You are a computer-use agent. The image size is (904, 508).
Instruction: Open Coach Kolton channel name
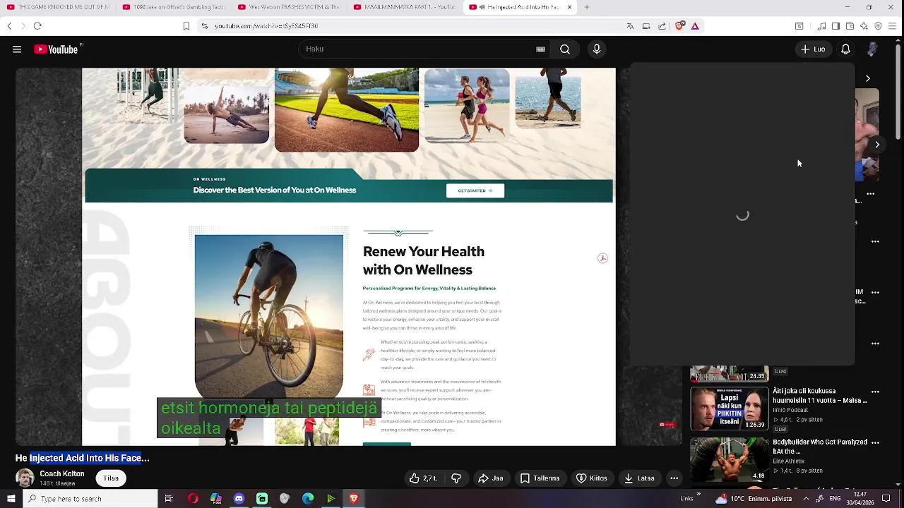(x=62, y=474)
